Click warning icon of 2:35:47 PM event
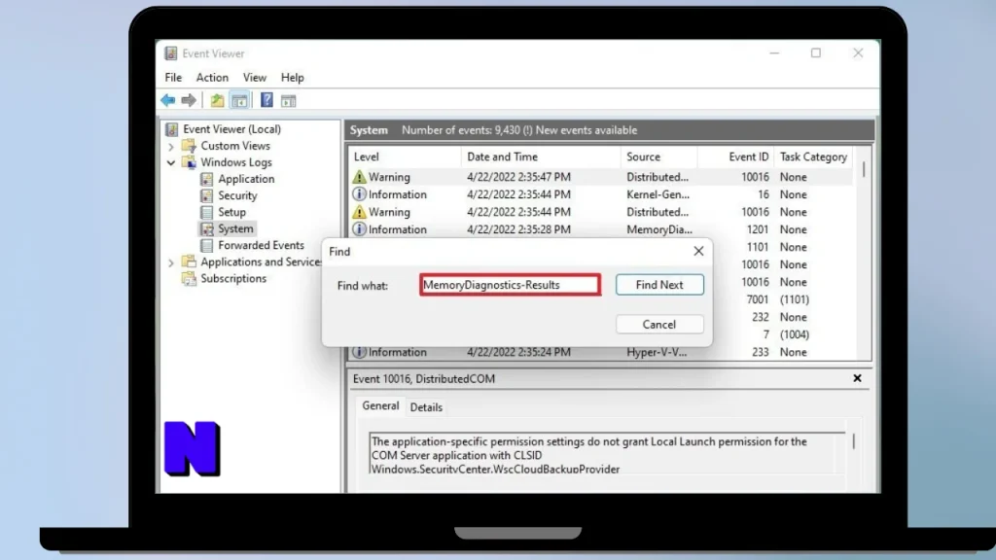 pos(360,177)
